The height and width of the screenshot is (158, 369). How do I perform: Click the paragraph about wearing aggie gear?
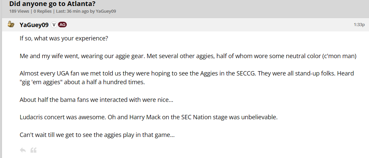pyautogui.click(x=134, y=56)
